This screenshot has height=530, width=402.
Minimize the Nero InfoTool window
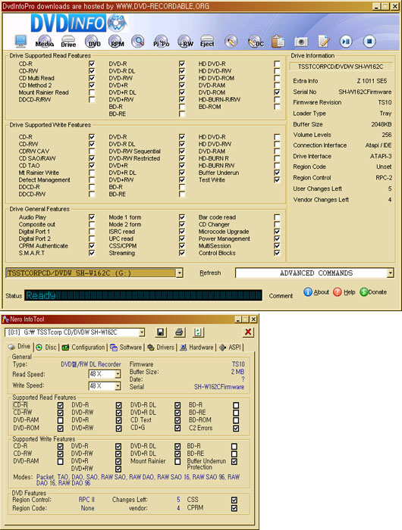[238, 319]
